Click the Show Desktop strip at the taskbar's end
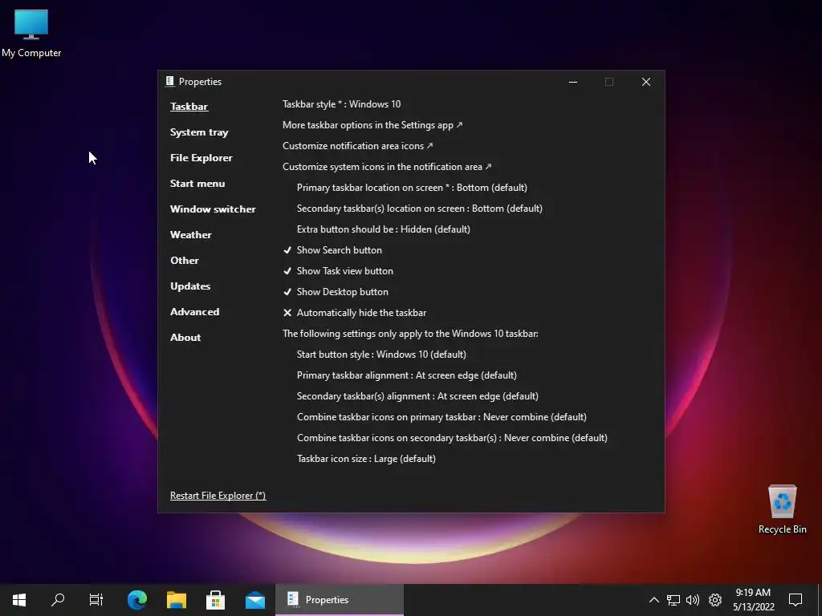The height and width of the screenshot is (616, 822). click(820, 600)
